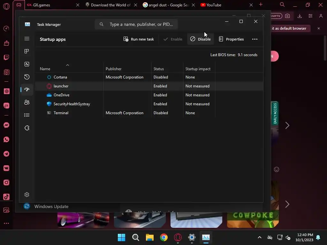The image size is (327, 245).
Task: Open Twitch panel in Opera sidebar
Action: pyautogui.click(x=6, y=57)
